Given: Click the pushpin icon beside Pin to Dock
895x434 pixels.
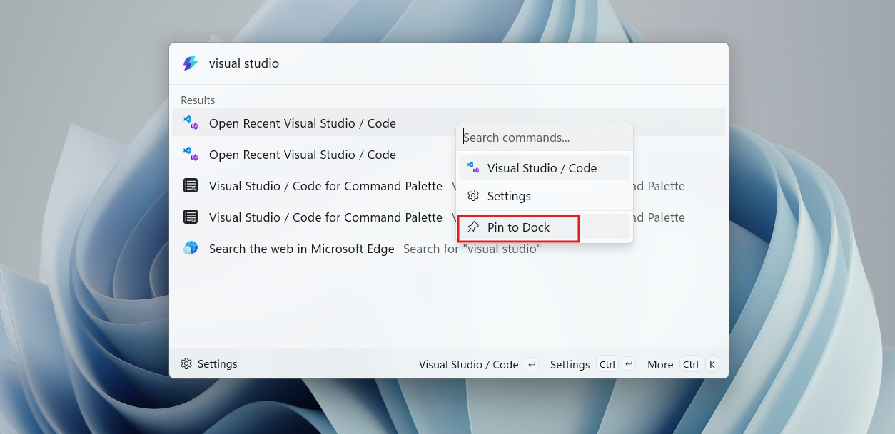Looking at the screenshot, I should click(472, 227).
